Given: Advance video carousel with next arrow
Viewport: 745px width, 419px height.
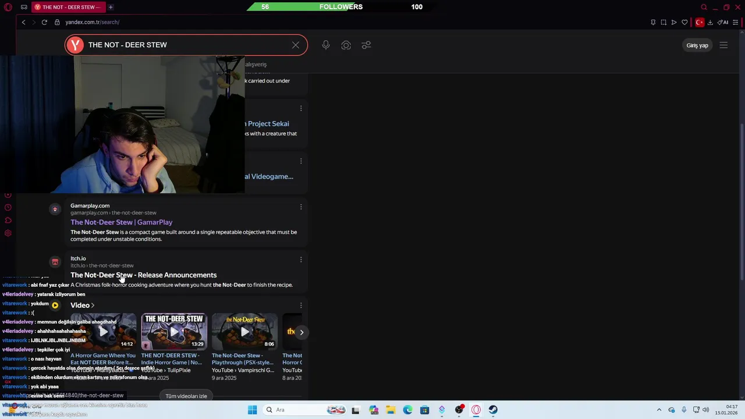Looking at the screenshot, I should point(301,332).
